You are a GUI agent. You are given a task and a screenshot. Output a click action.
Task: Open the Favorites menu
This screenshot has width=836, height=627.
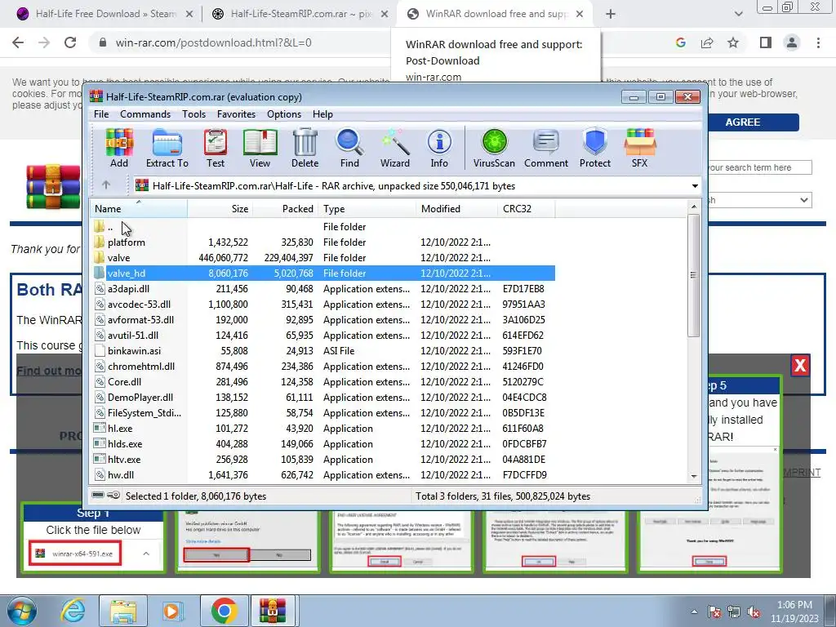pyautogui.click(x=236, y=114)
